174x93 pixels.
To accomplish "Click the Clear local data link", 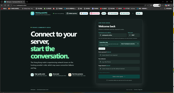I will [x=129, y=90].
